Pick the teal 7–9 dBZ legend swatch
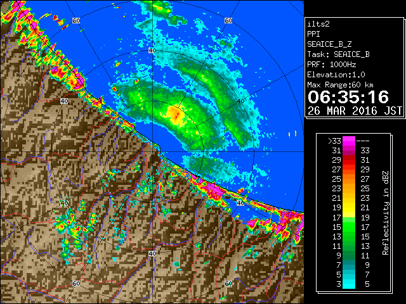This screenshot has width=406, height=304. coord(349,265)
